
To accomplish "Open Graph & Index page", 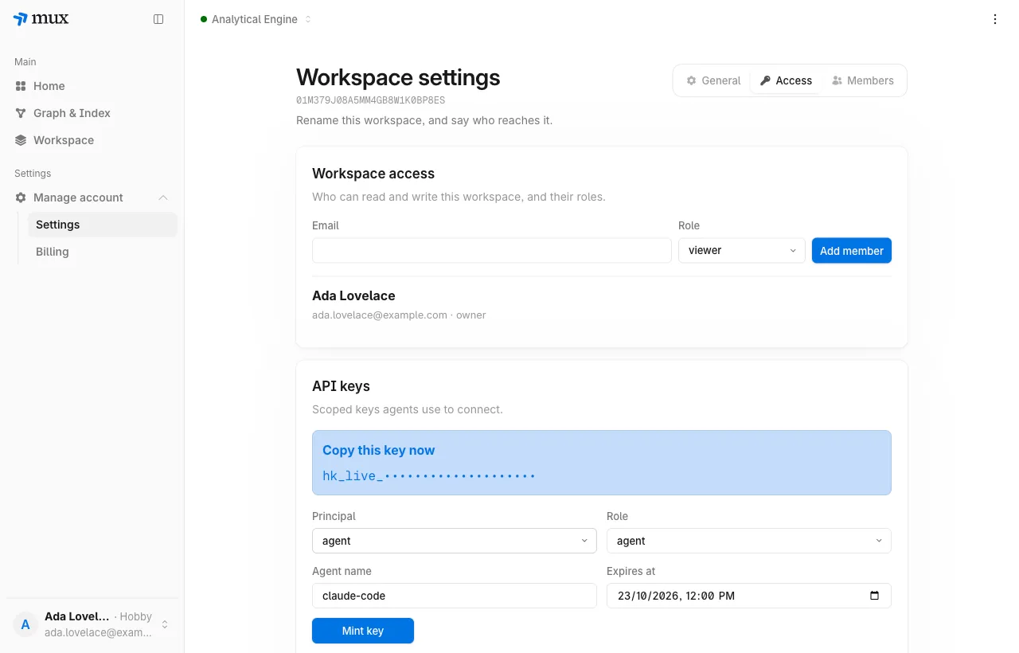I will 92,113.
